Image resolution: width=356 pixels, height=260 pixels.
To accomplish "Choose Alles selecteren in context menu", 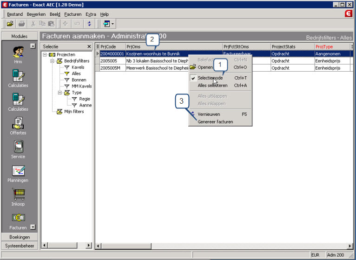I will coord(220,86).
